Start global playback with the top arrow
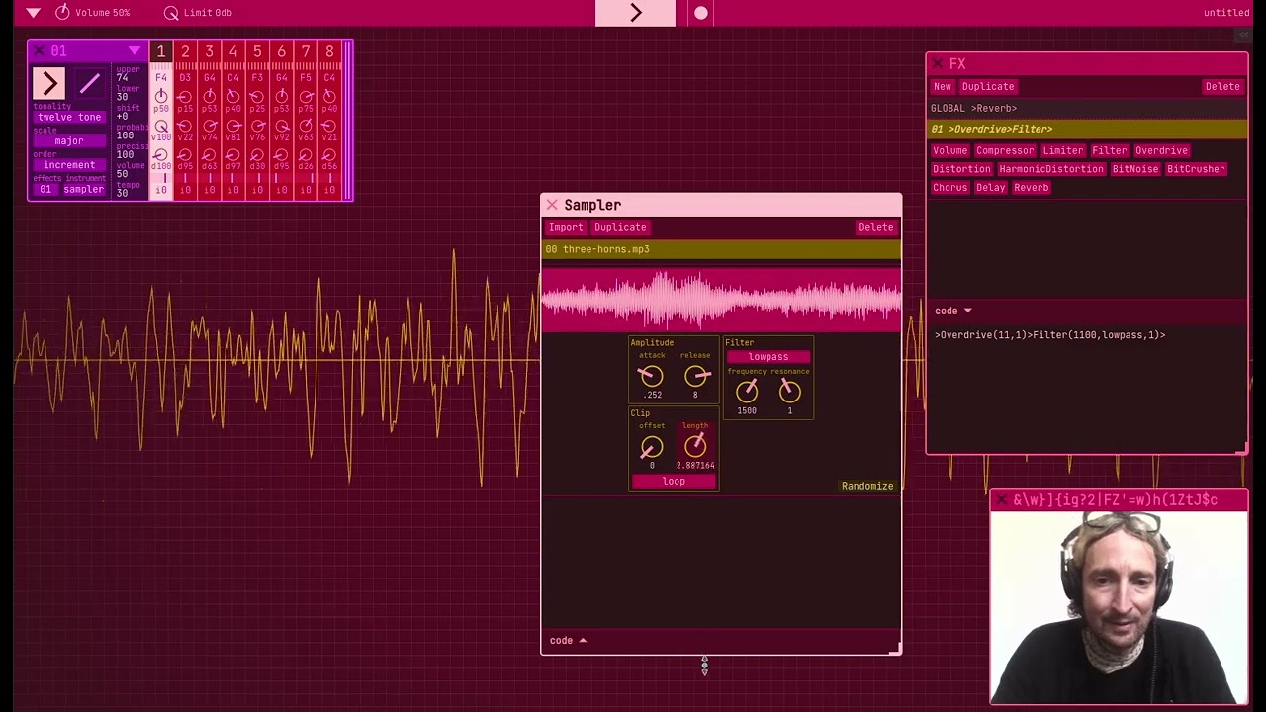1266x712 pixels. (x=635, y=13)
